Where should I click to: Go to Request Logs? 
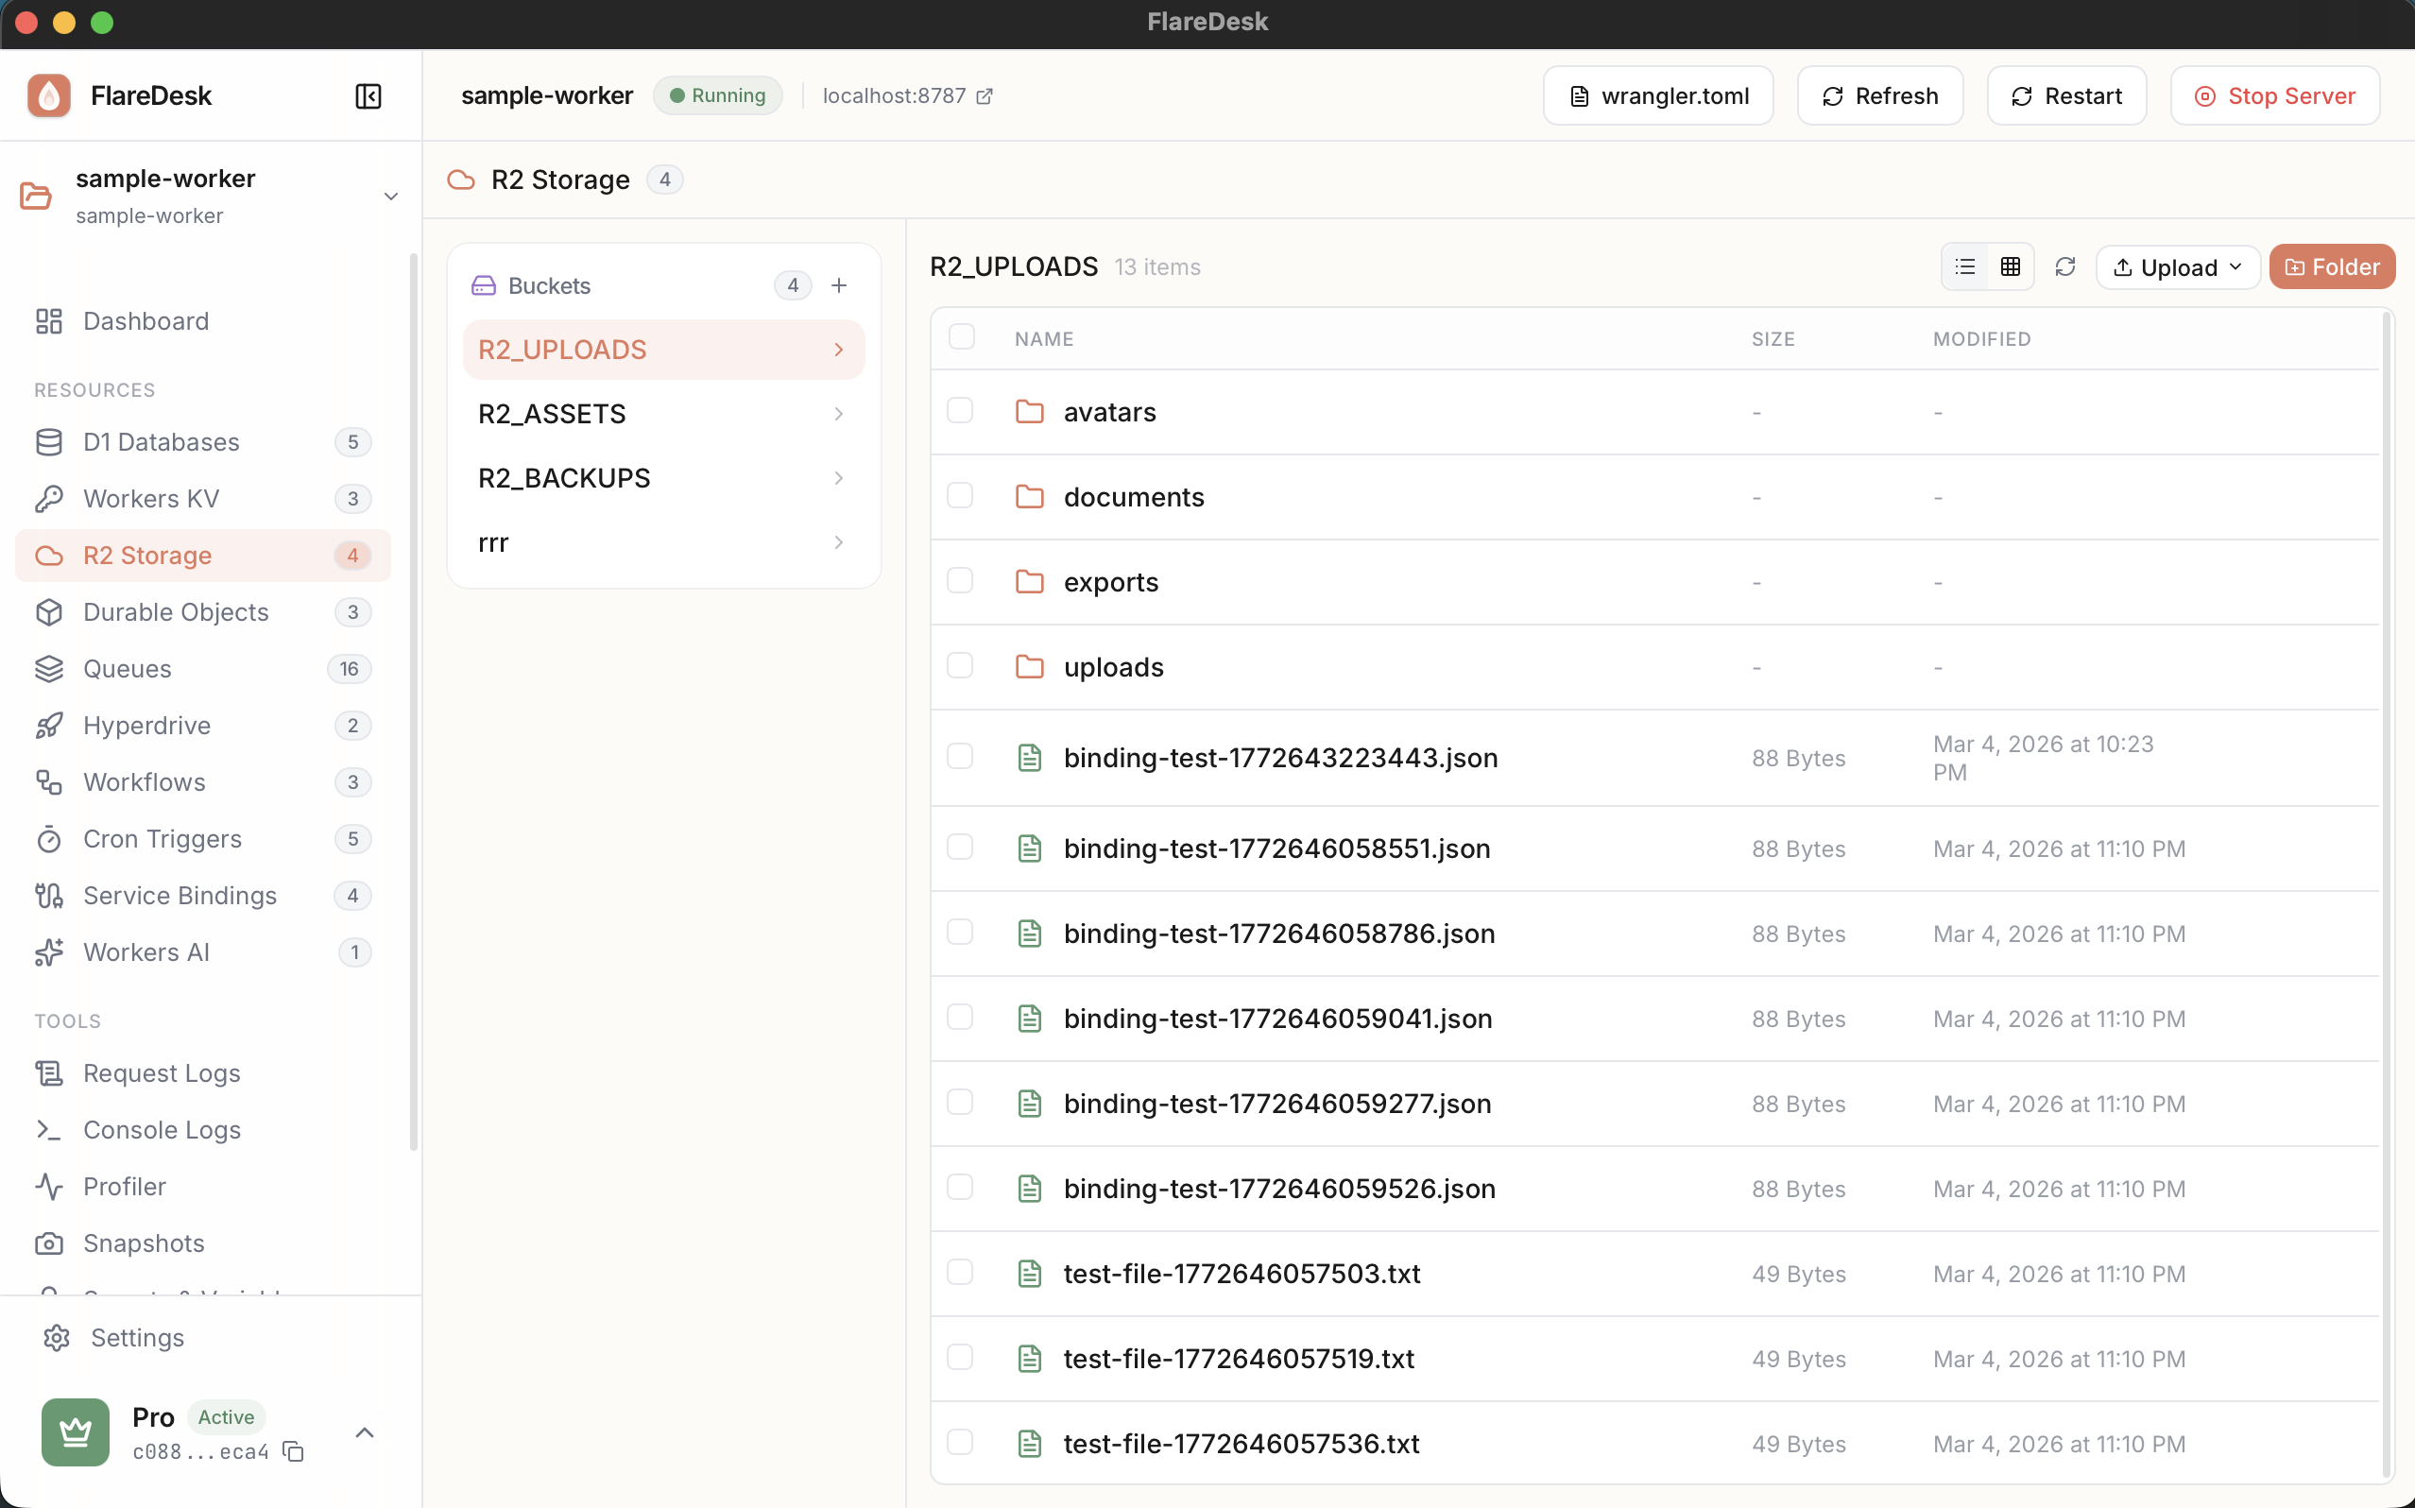162,1072
